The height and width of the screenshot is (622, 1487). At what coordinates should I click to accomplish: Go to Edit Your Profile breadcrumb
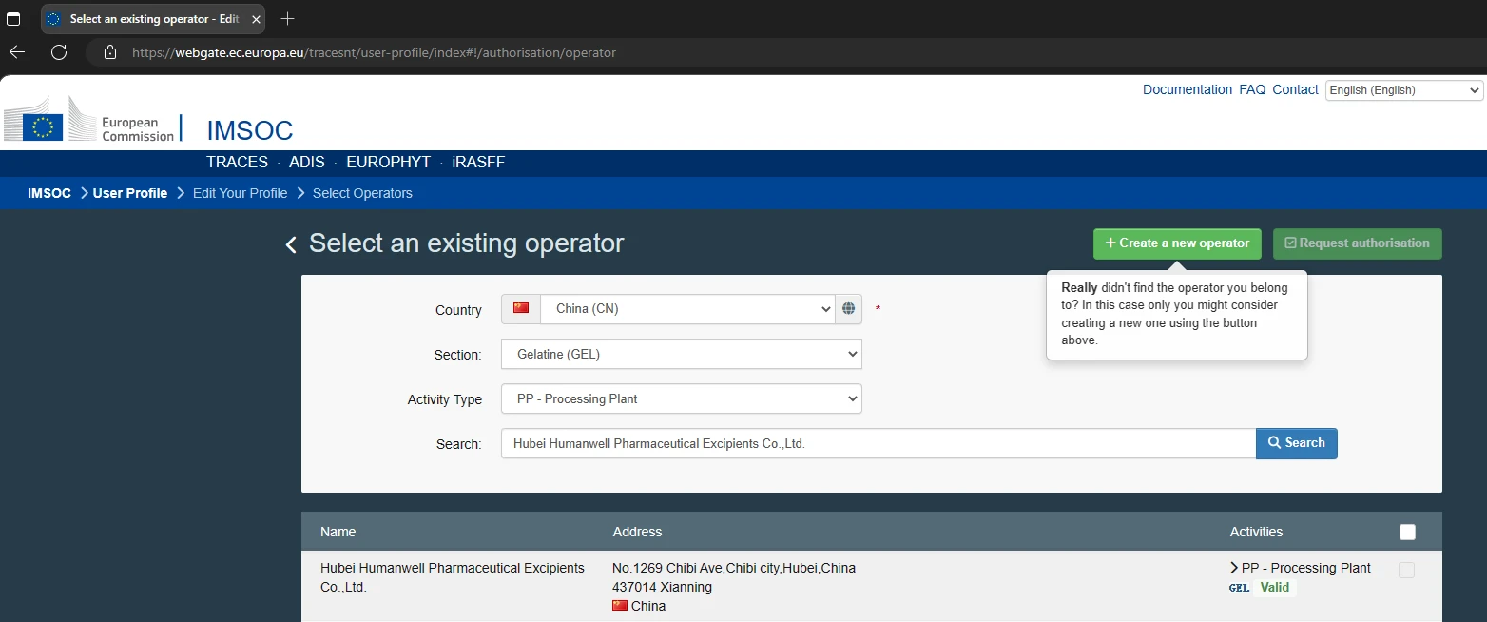pyautogui.click(x=240, y=193)
